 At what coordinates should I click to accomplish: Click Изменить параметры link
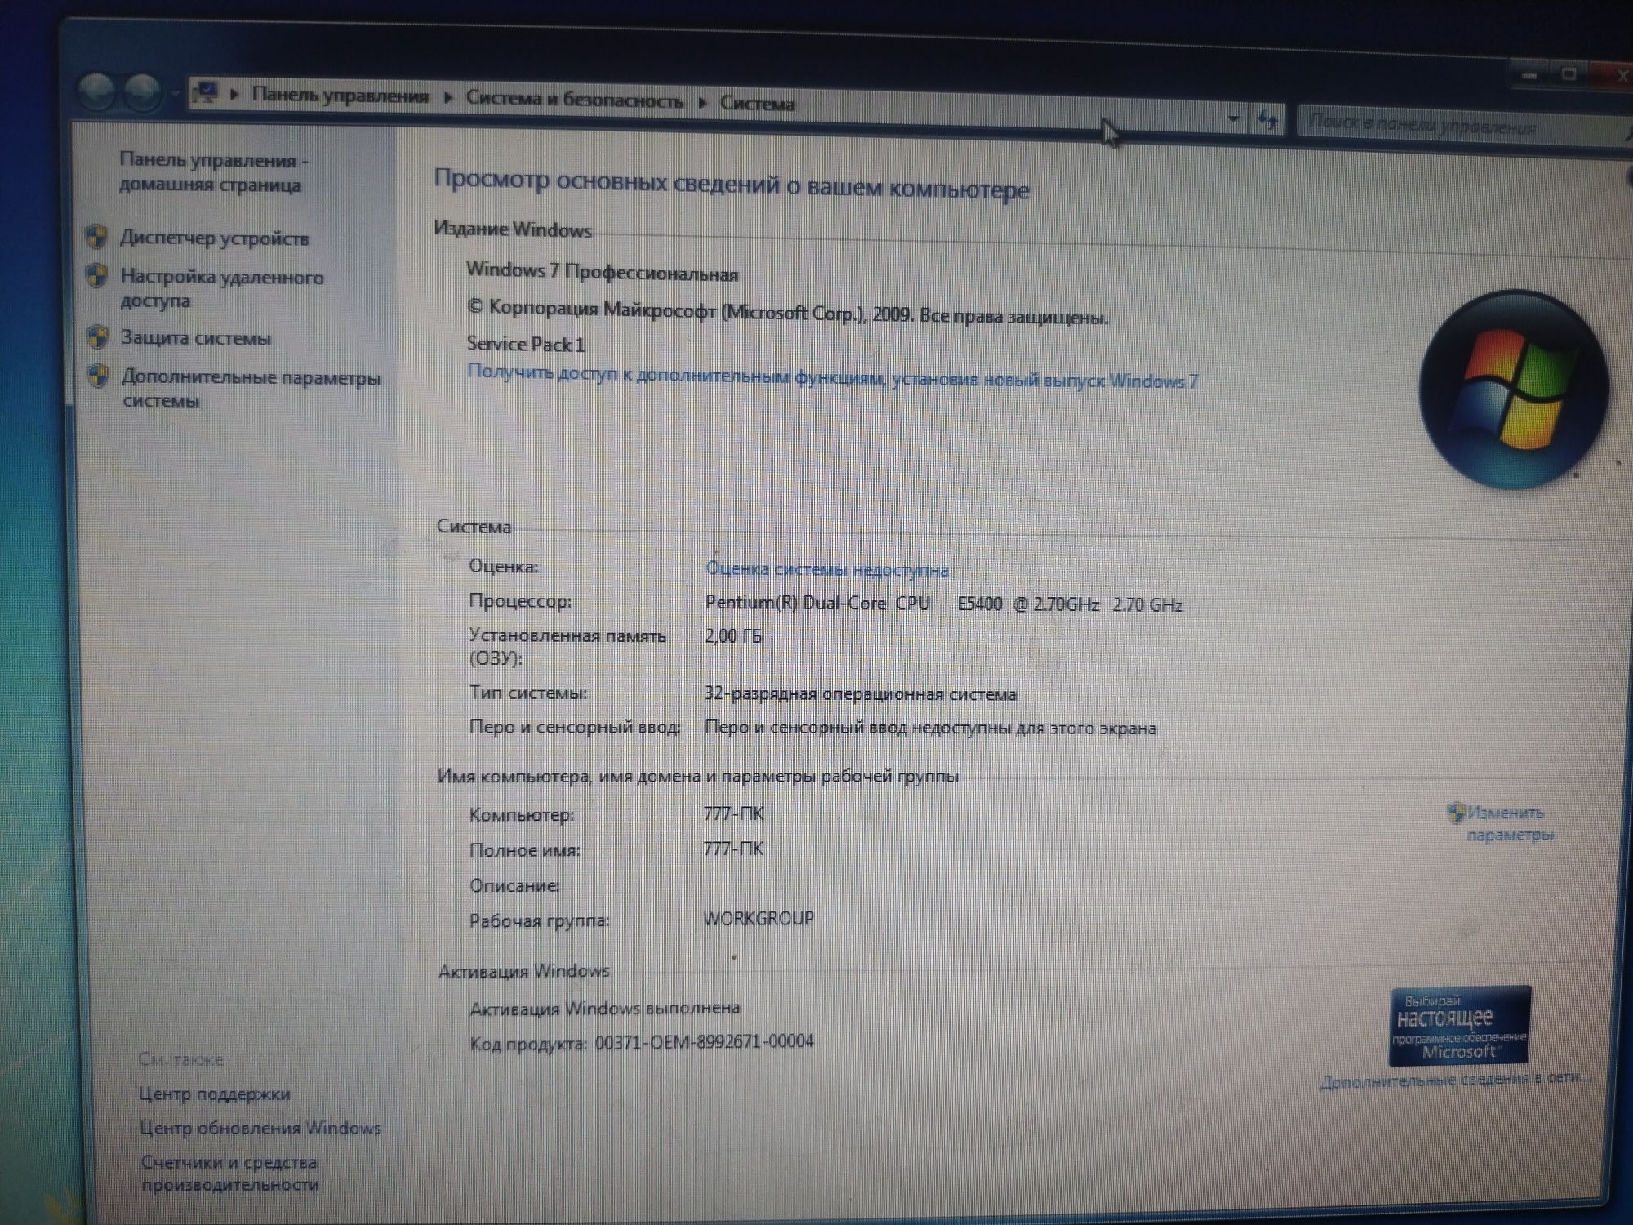click(x=1510, y=823)
